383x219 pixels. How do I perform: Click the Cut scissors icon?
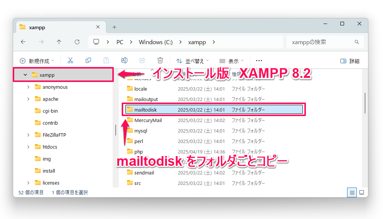pos(70,61)
